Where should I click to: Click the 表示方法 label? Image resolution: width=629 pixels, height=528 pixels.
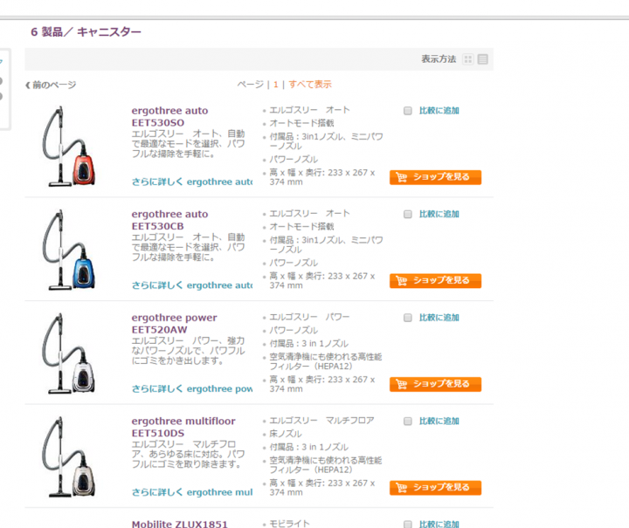coord(439,59)
